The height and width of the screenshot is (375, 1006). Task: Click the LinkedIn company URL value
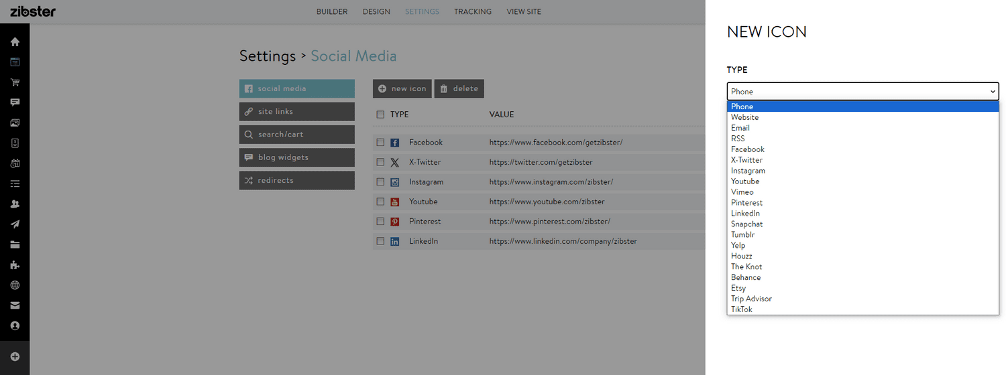click(563, 241)
